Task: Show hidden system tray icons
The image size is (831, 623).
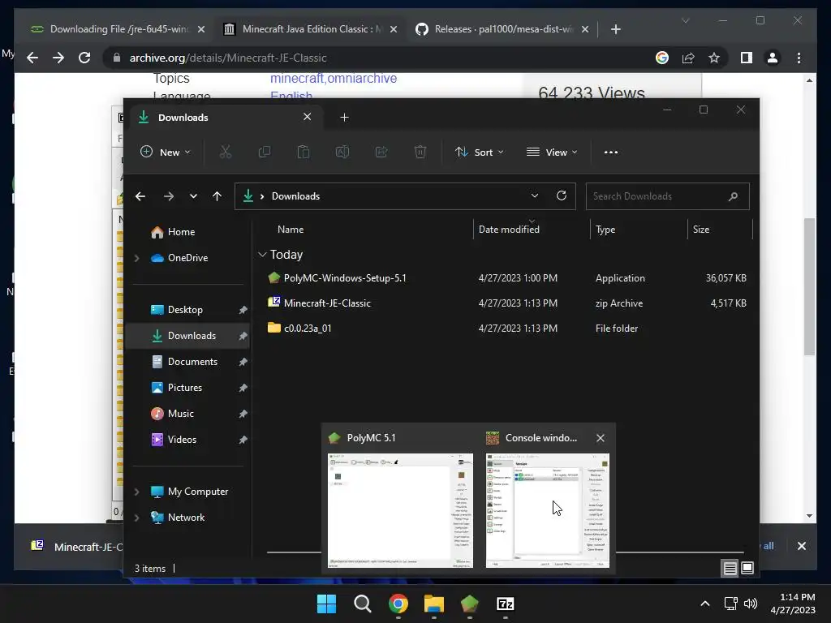Action: [x=705, y=604]
